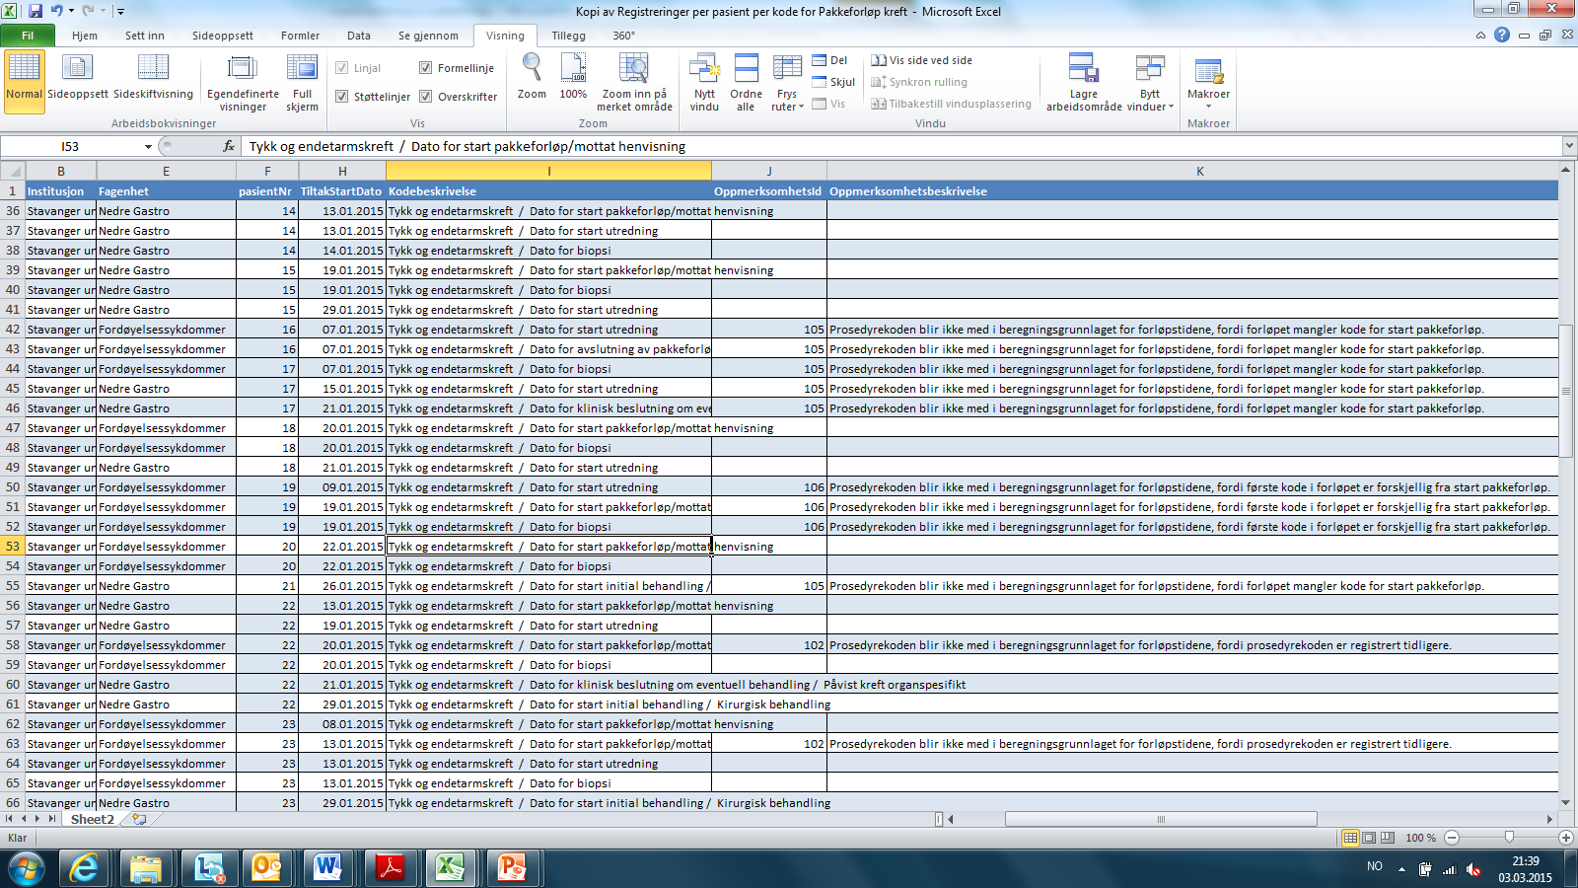Click the horizontal scrollbar thumb
Screen dimensions: 1578x888
[x=1161, y=819]
